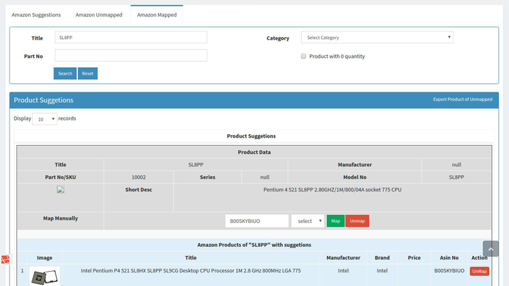Click the blue Search button
509x286 pixels.
(65, 73)
